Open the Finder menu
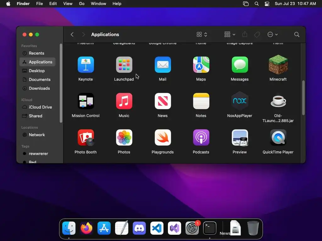Viewport: 322px width, 241px height. pos(23,4)
